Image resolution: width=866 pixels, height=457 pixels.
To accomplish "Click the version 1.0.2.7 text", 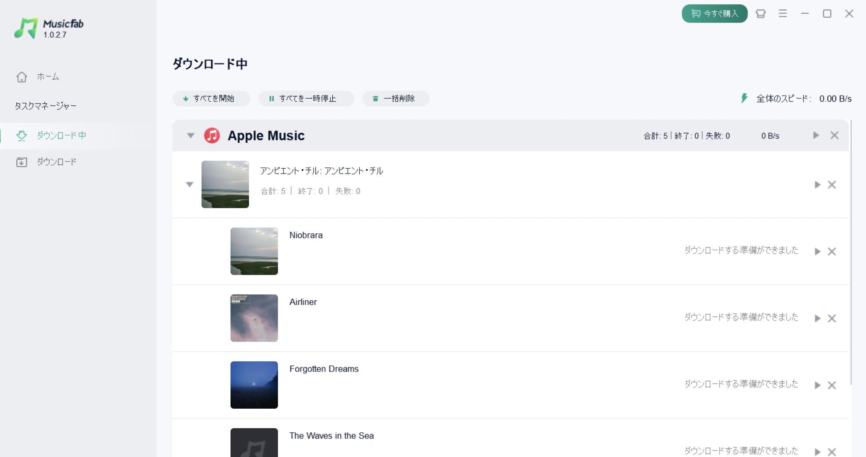I will 55,35.
